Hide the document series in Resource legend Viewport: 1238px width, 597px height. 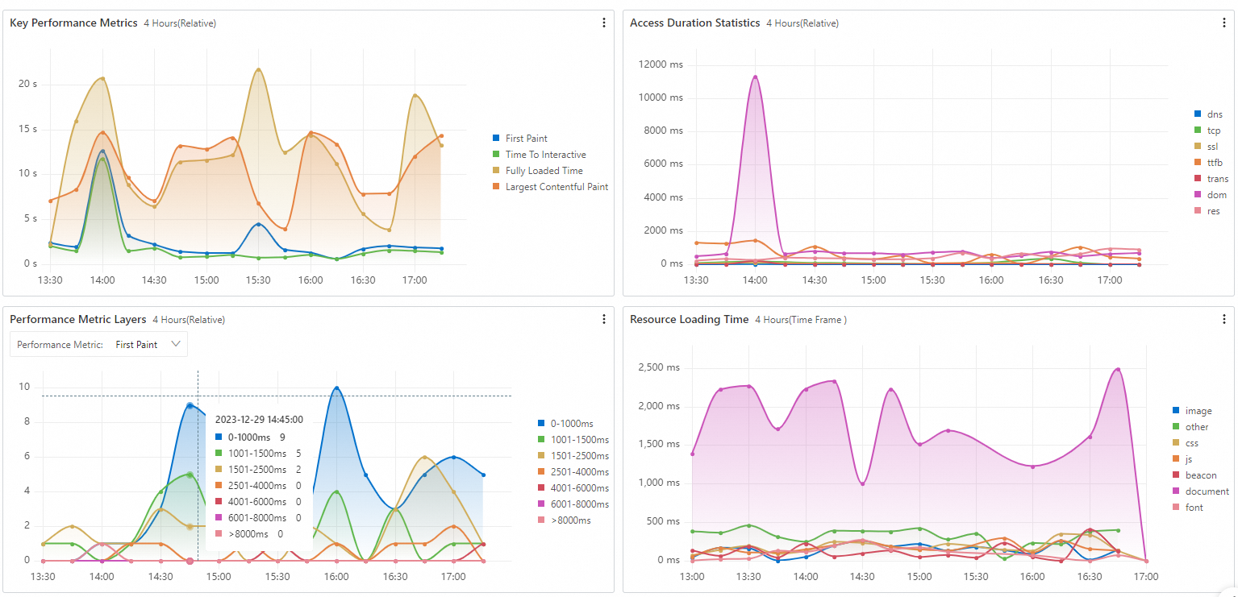[x=1200, y=491]
